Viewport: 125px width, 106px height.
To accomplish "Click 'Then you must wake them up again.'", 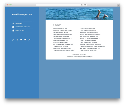I will point(64,50).
